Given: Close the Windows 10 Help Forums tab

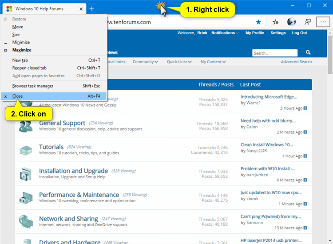Looking at the screenshot, I should (81, 9).
